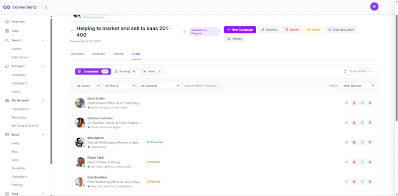Open My Posts & Activity
398x196 pixels.
click(25, 126)
